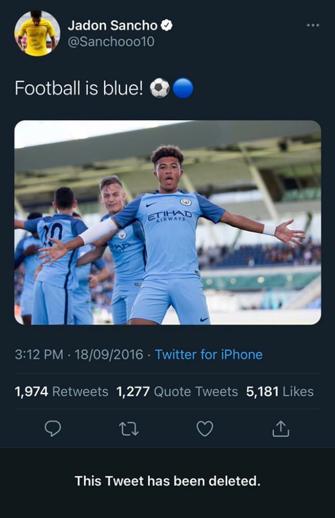The height and width of the screenshot is (518, 335).
Task: View the 1,277 Quote Tweets list
Action: (x=177, y=391)
